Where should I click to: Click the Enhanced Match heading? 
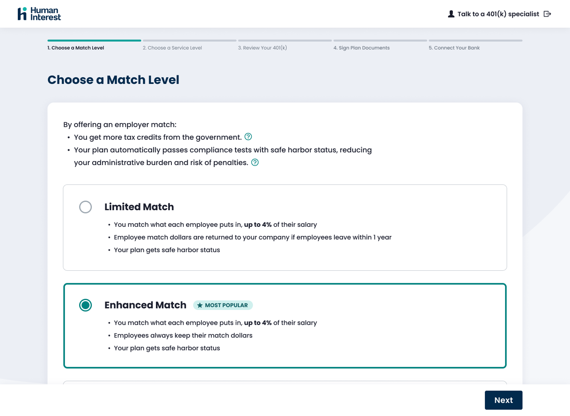[x=145, y=305]
